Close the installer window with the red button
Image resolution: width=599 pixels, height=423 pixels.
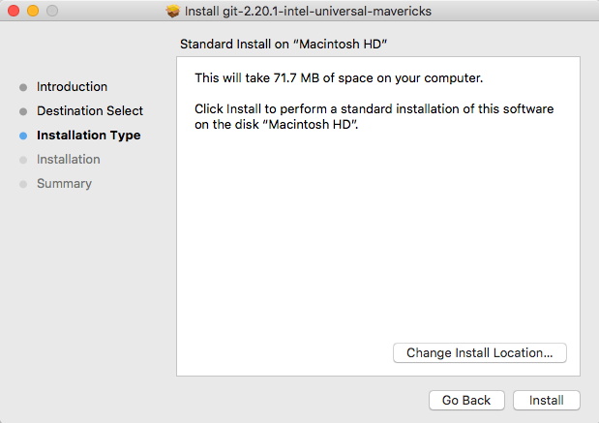tap(14, 12)
